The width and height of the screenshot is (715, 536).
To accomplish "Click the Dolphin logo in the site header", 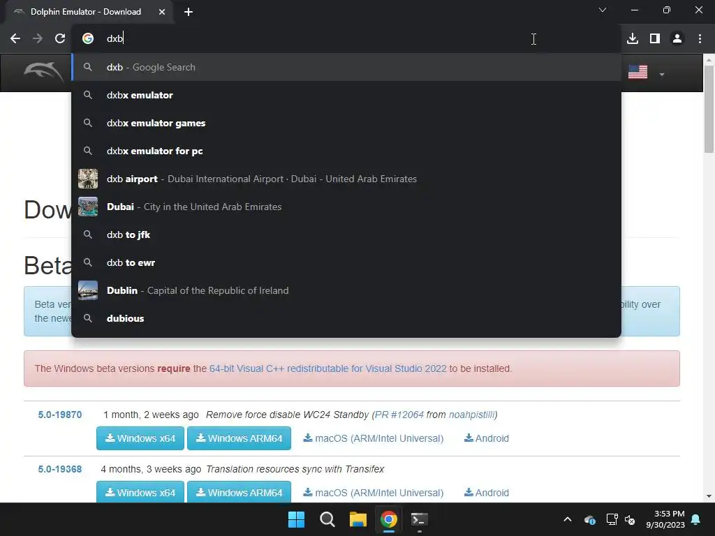I will [x=44, y=72].
